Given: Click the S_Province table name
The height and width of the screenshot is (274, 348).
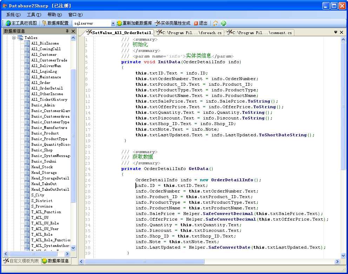Looking at the screenshot, I should pyautogui.click(x=42, y=206).
